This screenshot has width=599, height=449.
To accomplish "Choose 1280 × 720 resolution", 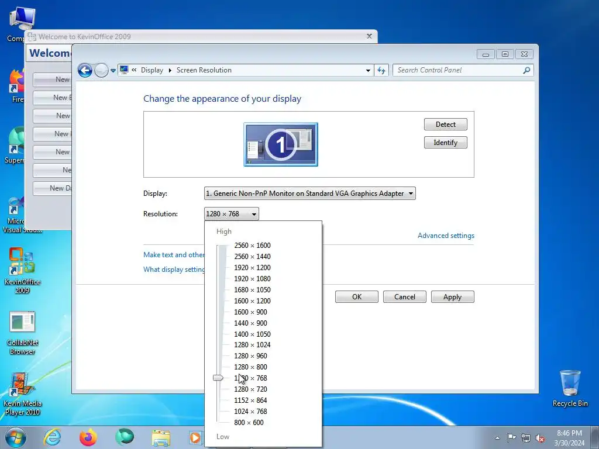I will [250, 389].
